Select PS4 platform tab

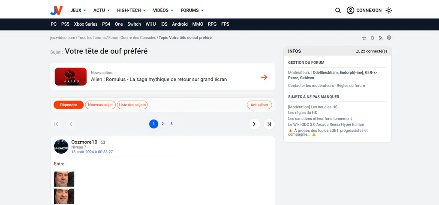coord(106,24)
